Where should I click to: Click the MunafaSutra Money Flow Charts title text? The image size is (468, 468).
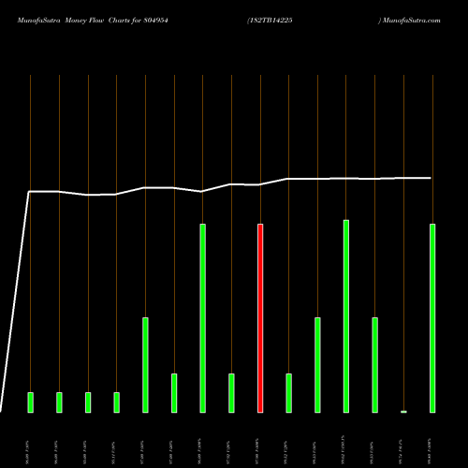[93, 21]
